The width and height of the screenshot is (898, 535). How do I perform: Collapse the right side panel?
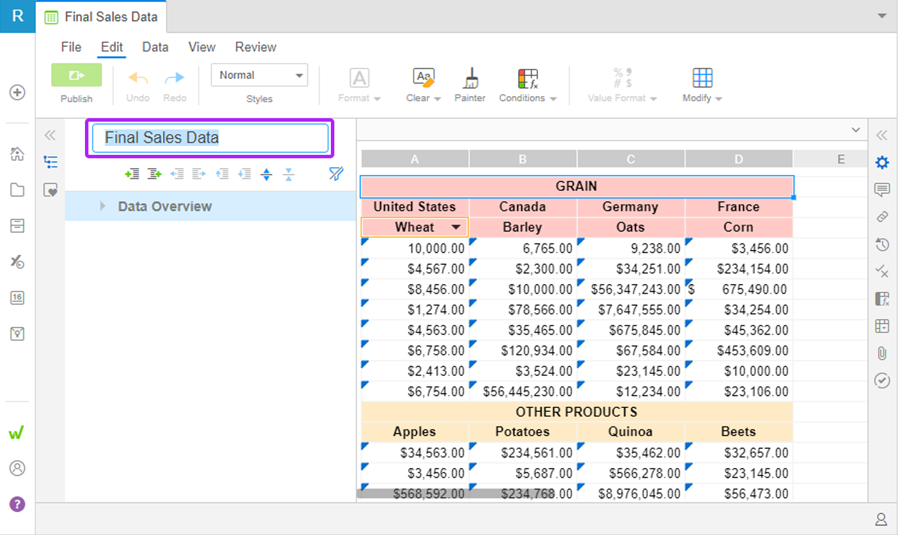point(882,135)
